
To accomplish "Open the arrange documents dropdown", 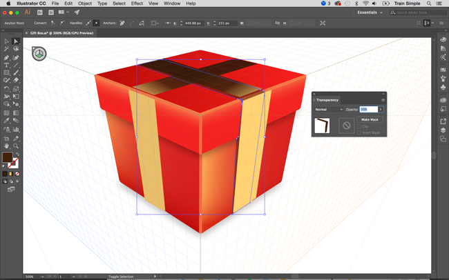I will [64, 12].
